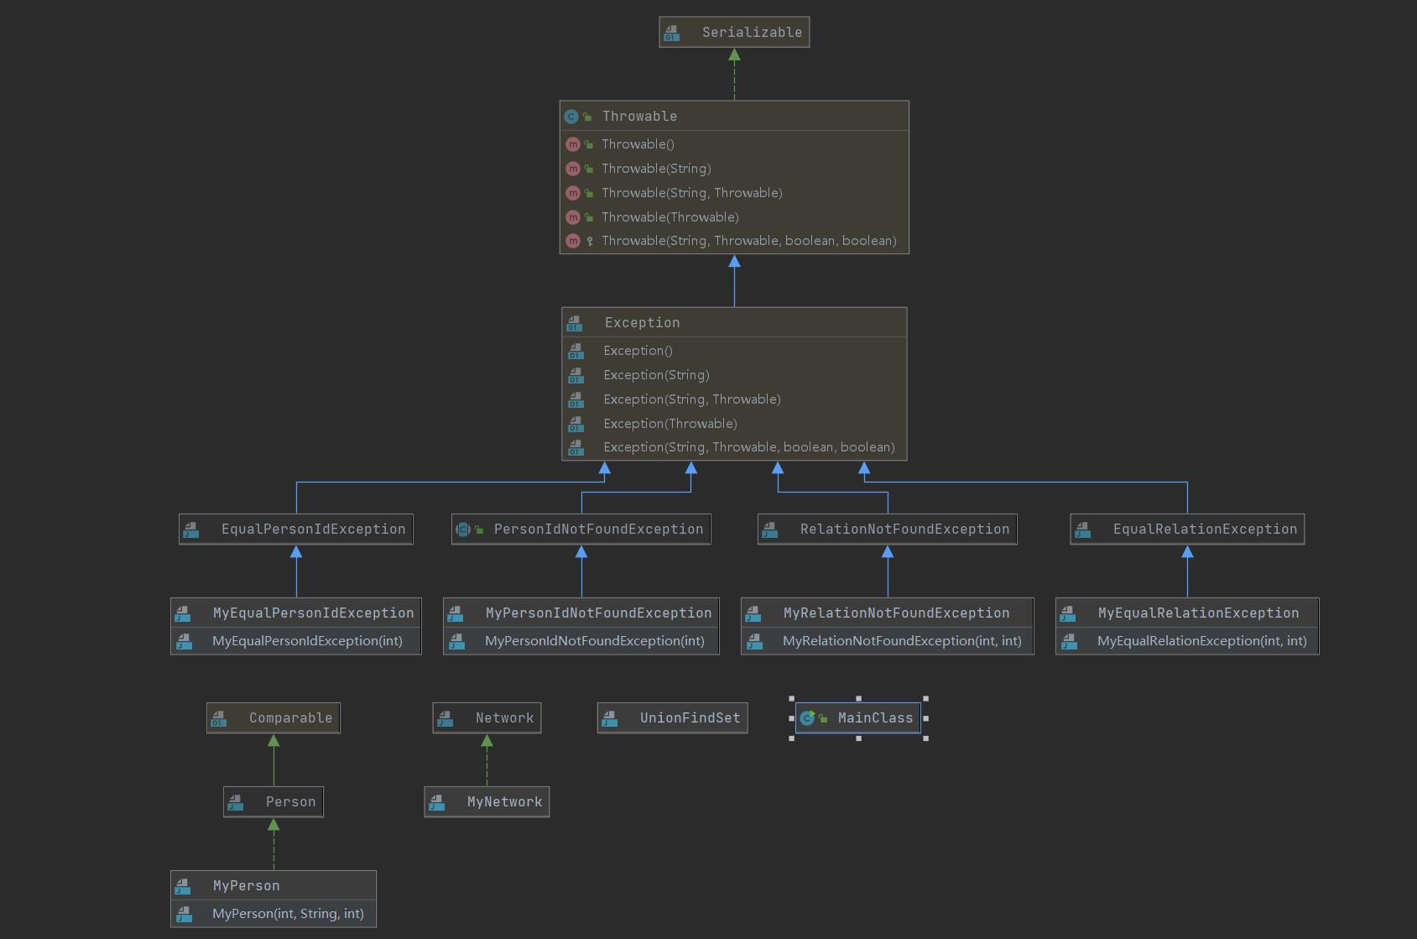The height and width of the screenshot is (939, 1417).
Task: Click the icon next to Exception()
Action: 576,351
